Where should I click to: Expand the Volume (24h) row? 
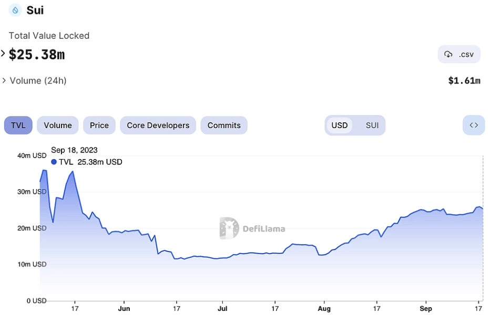point(35,81)
